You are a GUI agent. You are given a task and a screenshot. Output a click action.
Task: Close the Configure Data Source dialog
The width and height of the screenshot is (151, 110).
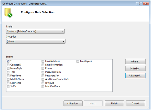[146, 4]
